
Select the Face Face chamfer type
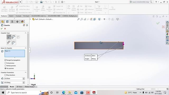(14, 43)
